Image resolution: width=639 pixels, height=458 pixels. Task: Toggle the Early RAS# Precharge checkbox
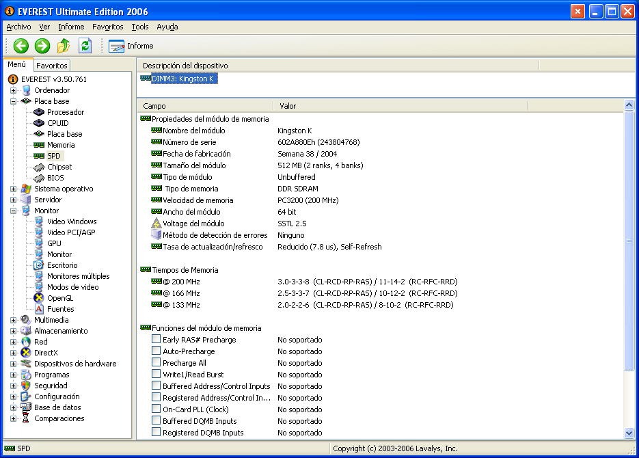(x=156, y=338)
